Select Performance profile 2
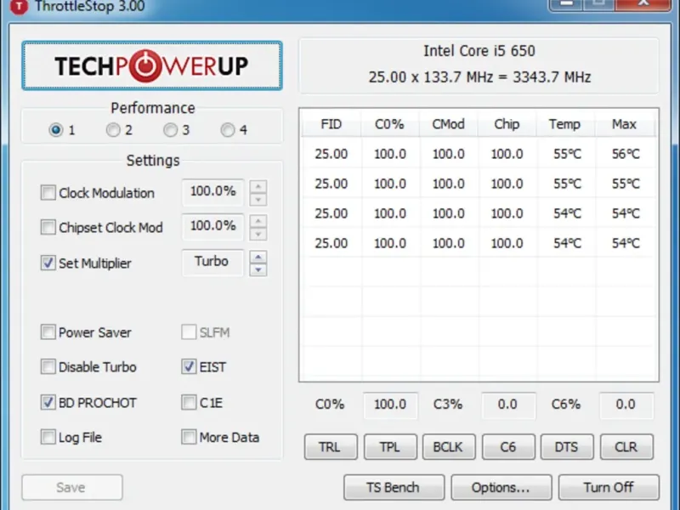Image resolution: width=680 pixels, height=510 pixels. pos(113,130)
